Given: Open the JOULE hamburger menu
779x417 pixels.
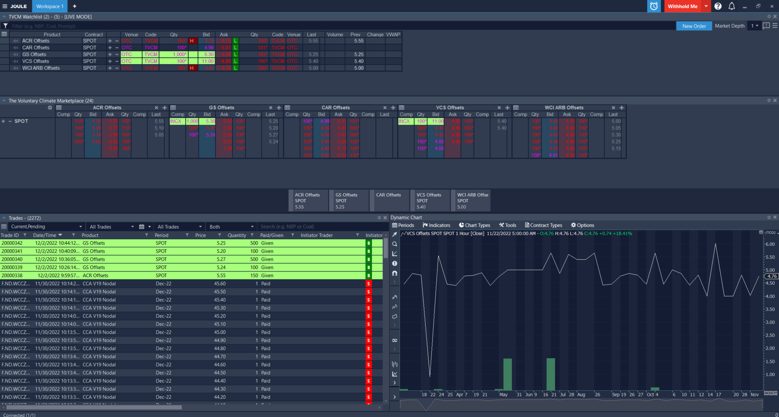Looking at the screenshot, I should [5, 6].
